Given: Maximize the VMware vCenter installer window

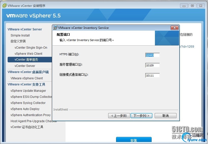Looking at the screenshot, I should point(192,6).
